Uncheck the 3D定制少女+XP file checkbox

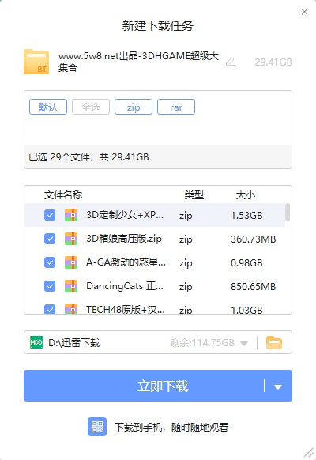[x=50, y=215]
